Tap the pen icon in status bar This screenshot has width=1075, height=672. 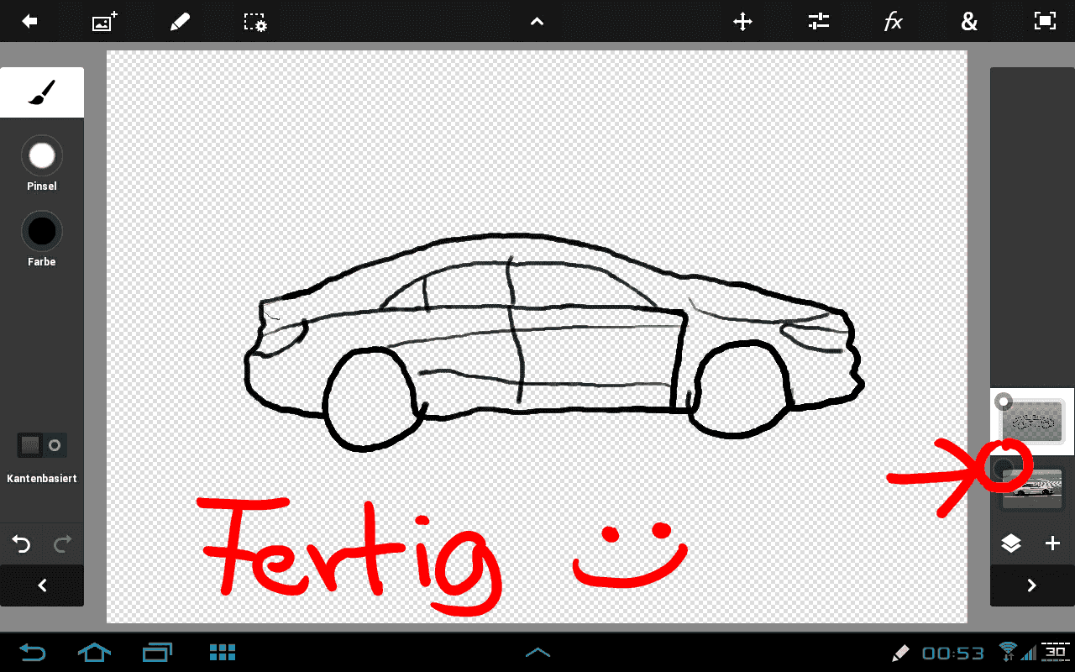(900, 652)
